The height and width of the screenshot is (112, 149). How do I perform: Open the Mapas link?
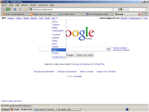pyautogui.click(x=26, y=18)
